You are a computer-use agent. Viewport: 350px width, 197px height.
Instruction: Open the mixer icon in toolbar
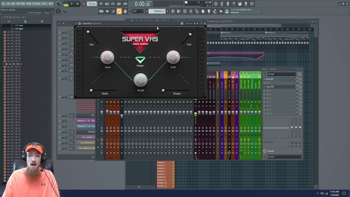point(191,11)
